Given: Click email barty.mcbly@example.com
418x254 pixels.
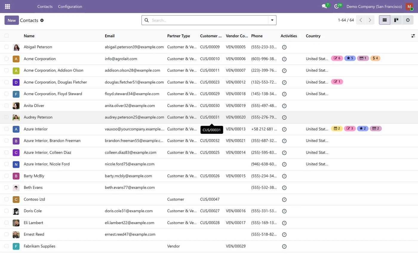Looking at the screenshot, I should 128,176.
